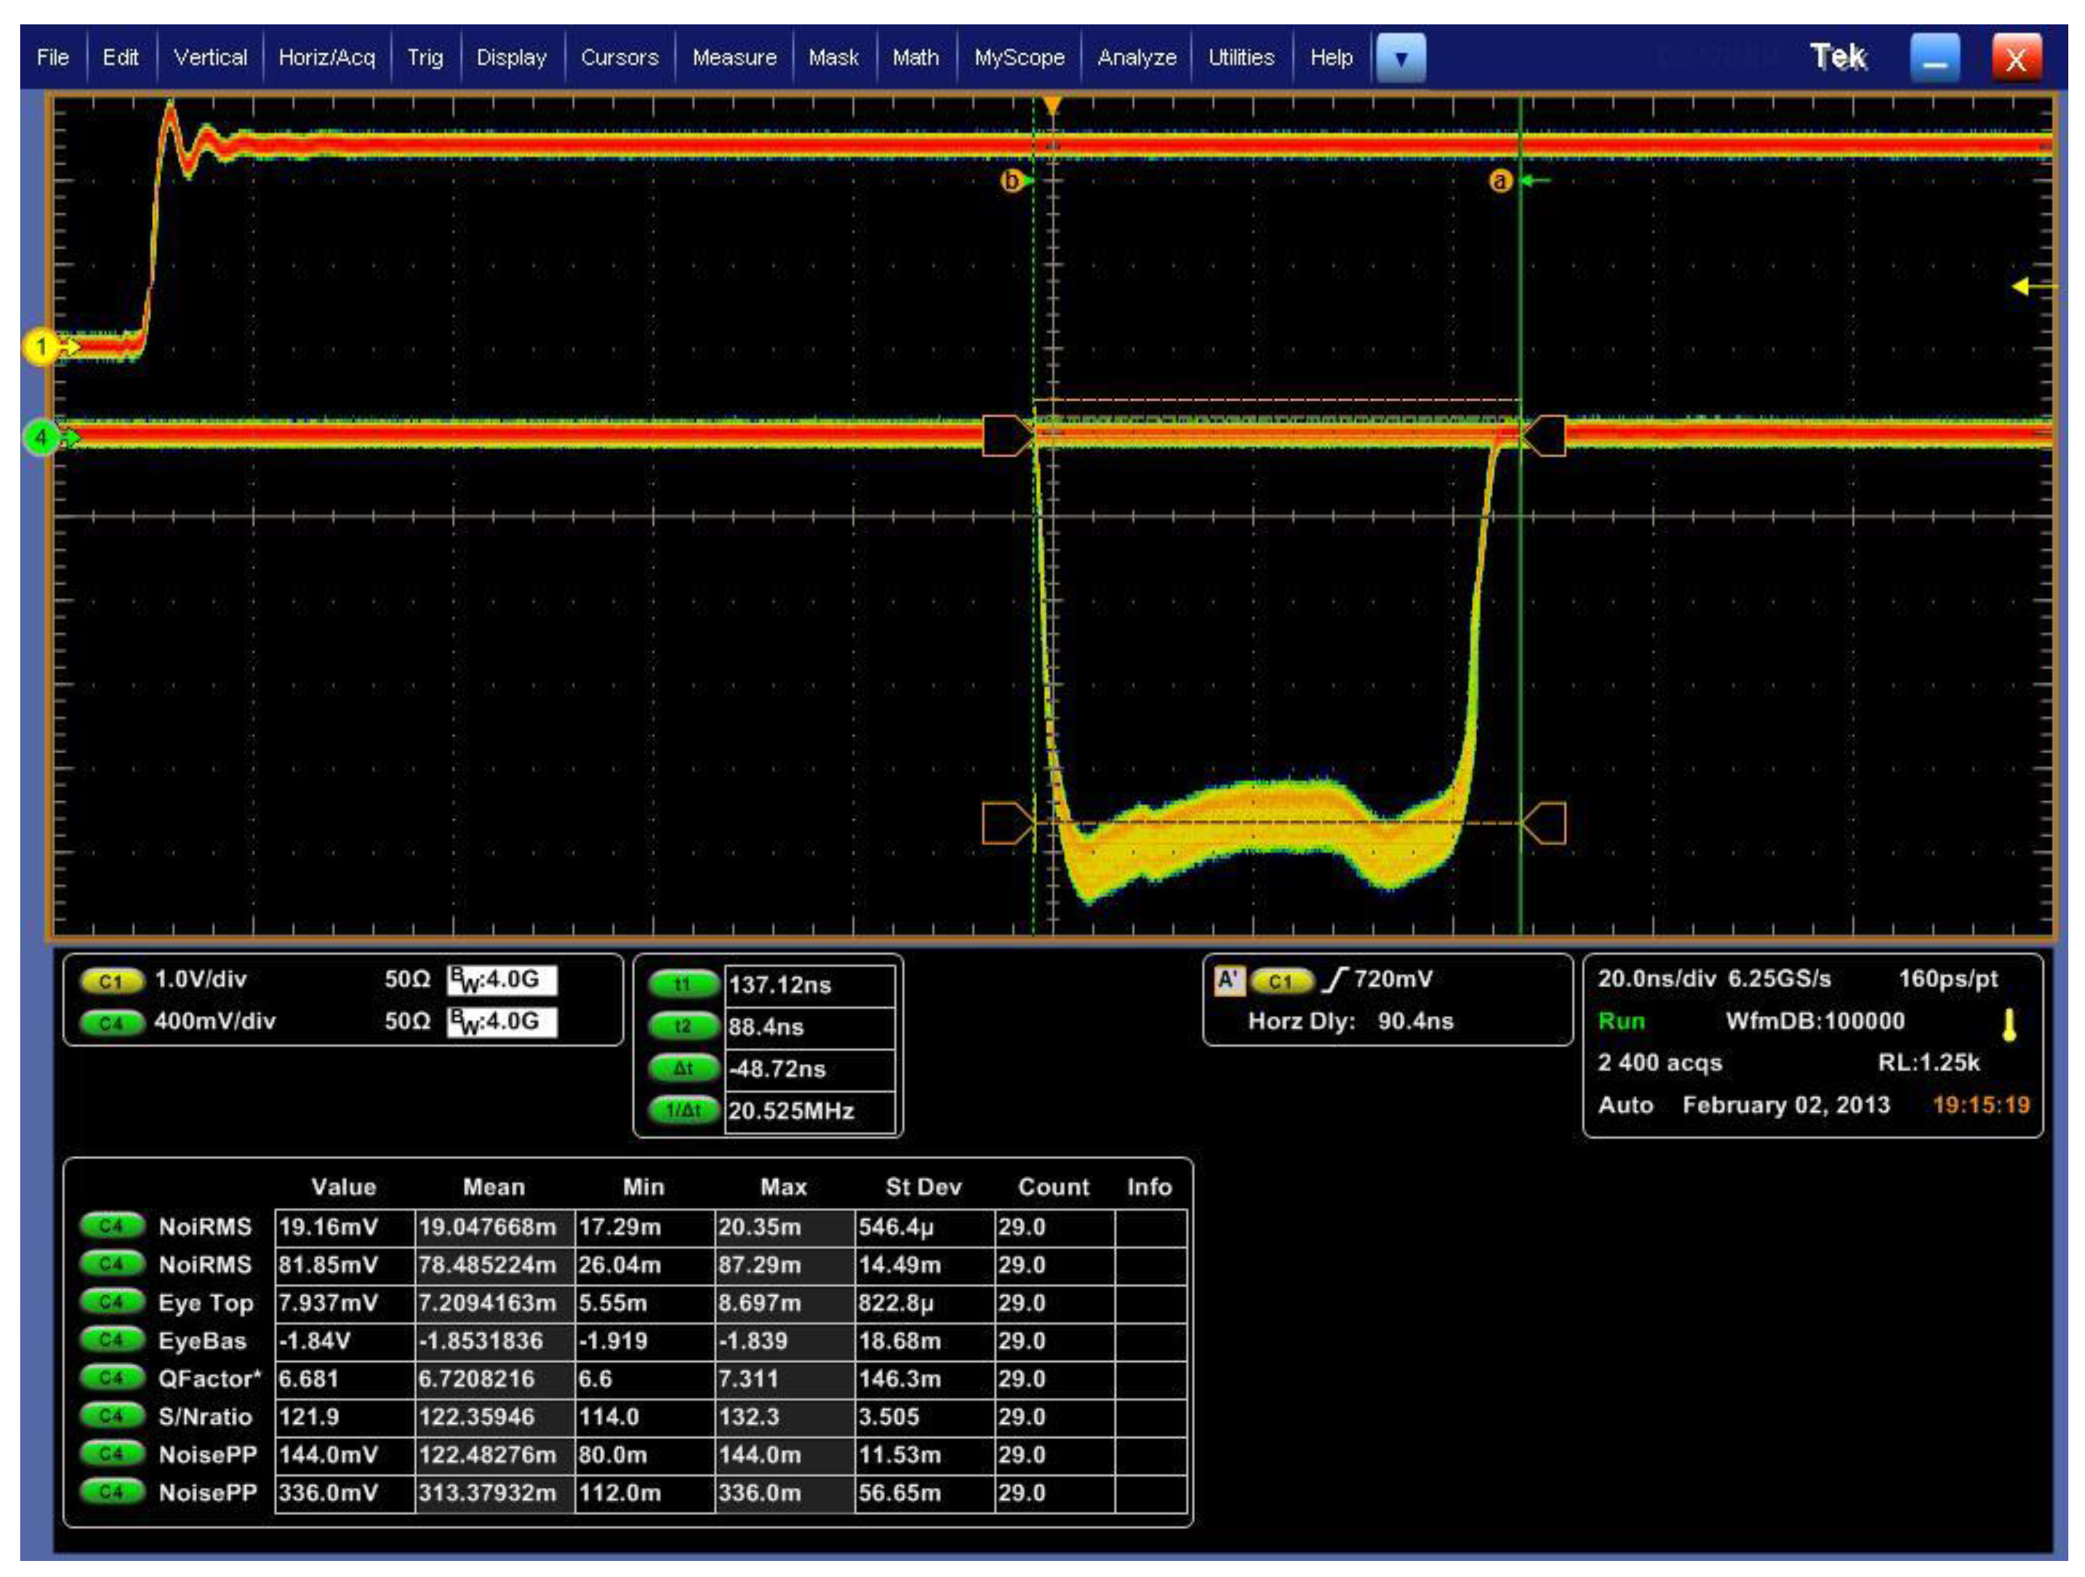Click the 20.0ns/div horizontal scale readout
Screen dimensions: 2085x1577
1656,978
